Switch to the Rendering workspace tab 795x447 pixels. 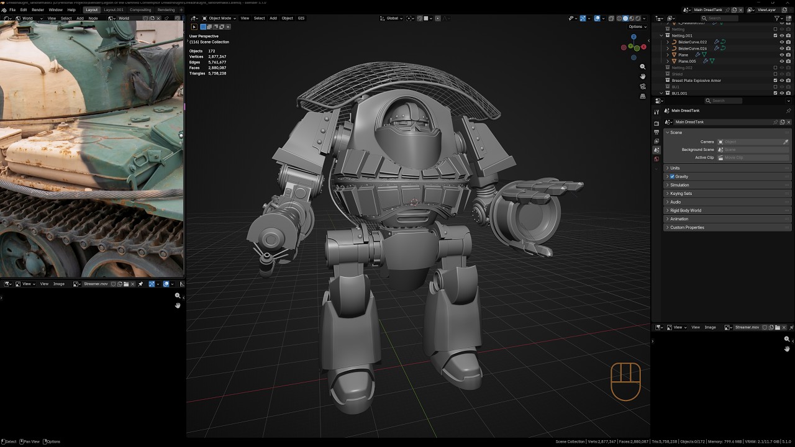(166, 10)
